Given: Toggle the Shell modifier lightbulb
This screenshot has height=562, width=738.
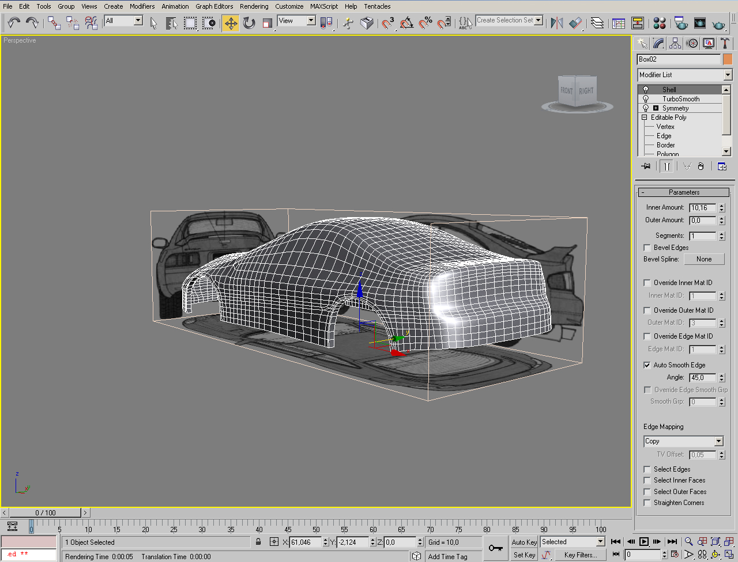Looking at the screenshot, I should point(646,90).
